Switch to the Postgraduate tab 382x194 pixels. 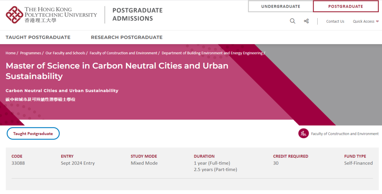pyautogui.click(x=346, y=6)
